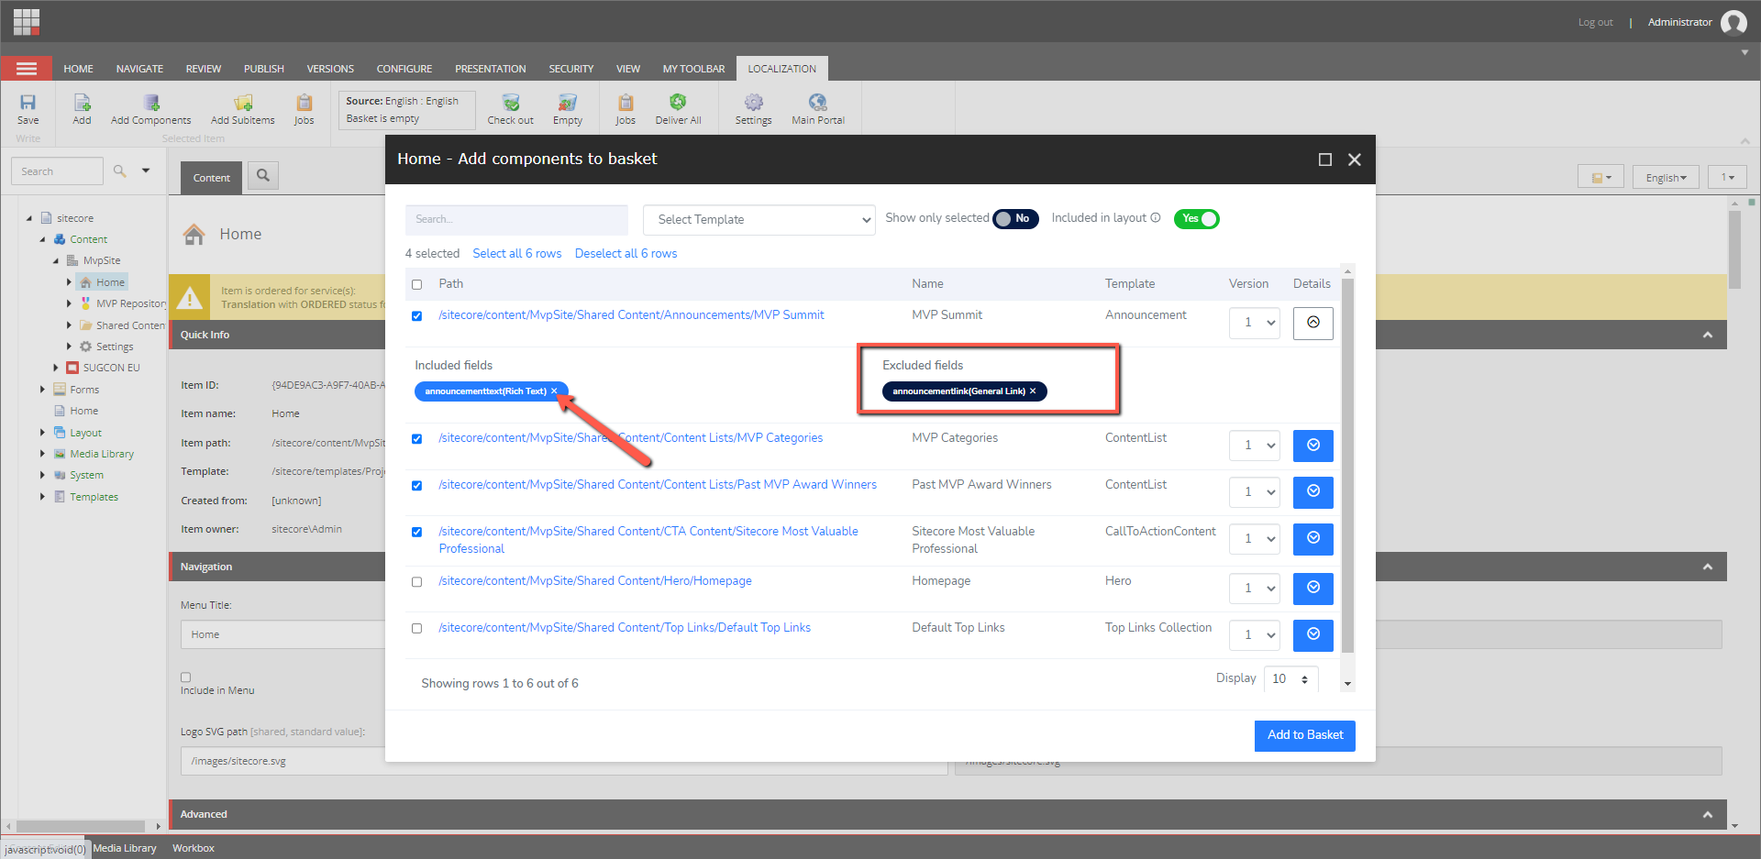Open the Sitecore launchpad grid icon
Image resolution: width=1761 pixels, height=859 pixels.
coord(27,21)
